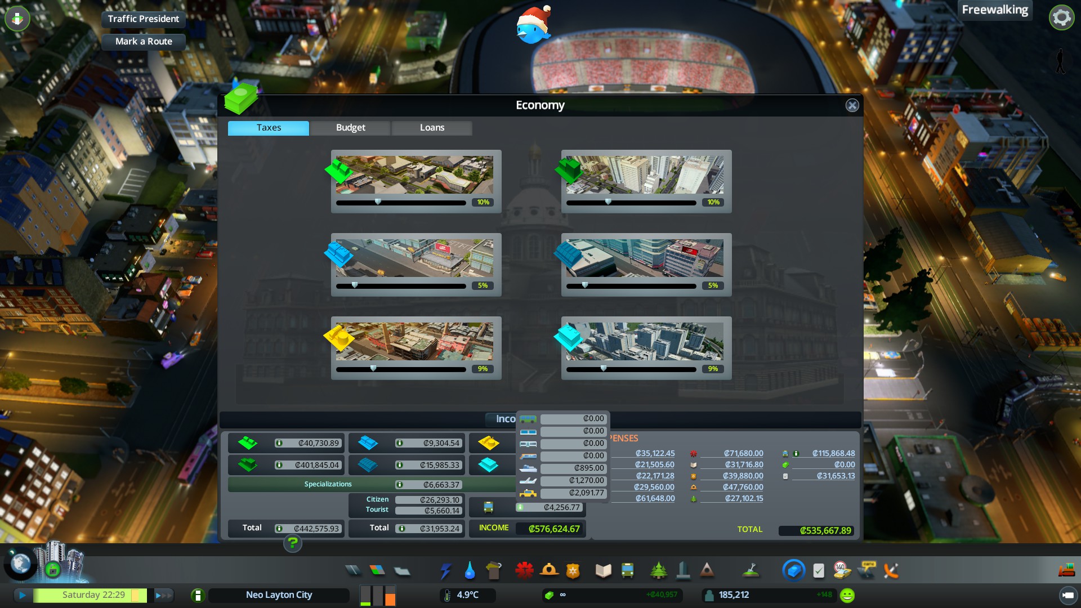Open the economy help question mark
This screenshot has width=1081, height=608.
point(292,543)
